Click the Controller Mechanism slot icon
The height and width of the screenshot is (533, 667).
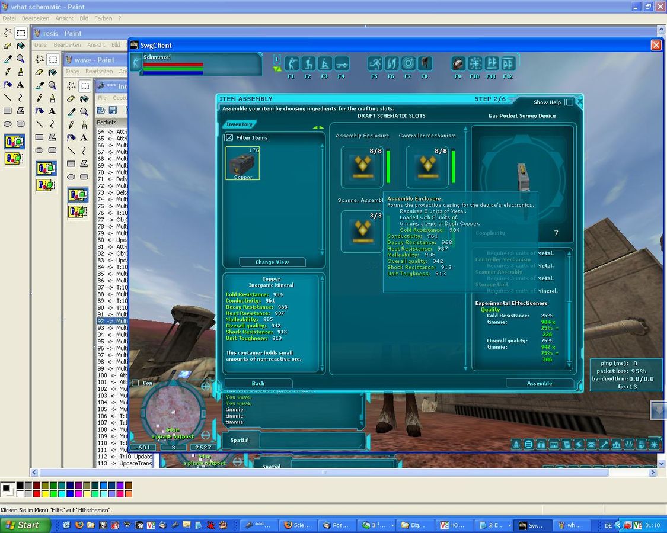pyautogui.click(x=426, y=166)
